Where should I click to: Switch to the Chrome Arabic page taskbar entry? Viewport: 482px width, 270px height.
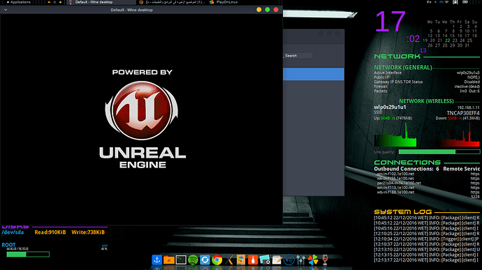pos(172,2)
